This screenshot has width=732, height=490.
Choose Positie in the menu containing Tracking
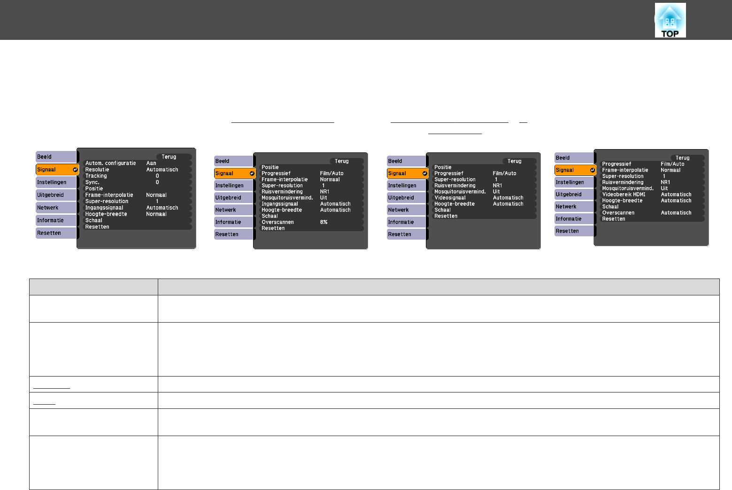point(137,188)
